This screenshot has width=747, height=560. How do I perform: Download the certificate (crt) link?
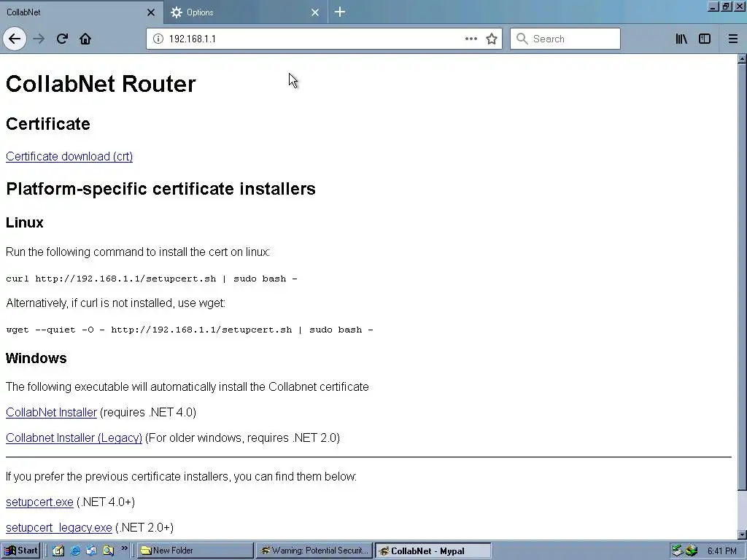(x=69, y=156)
